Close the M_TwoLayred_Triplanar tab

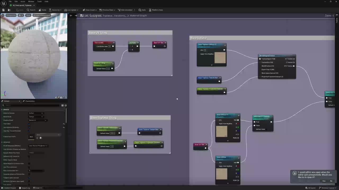tap(34, 5)
